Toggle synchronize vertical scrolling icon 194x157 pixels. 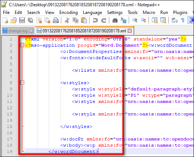click(x=155, y=20)
